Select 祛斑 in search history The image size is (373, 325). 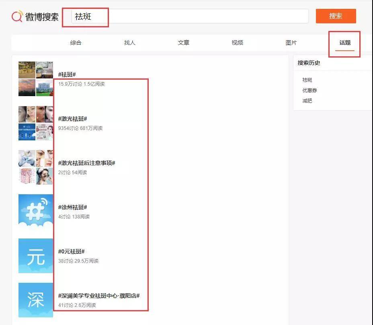tap(307, 80)
